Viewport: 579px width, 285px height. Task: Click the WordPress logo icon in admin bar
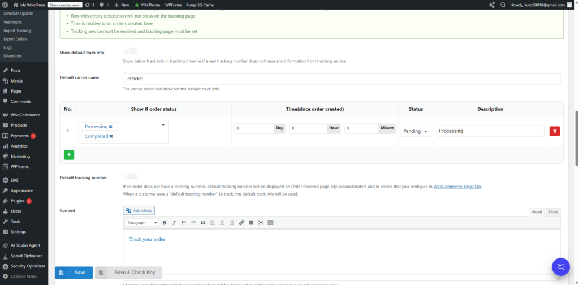[5, 5]
